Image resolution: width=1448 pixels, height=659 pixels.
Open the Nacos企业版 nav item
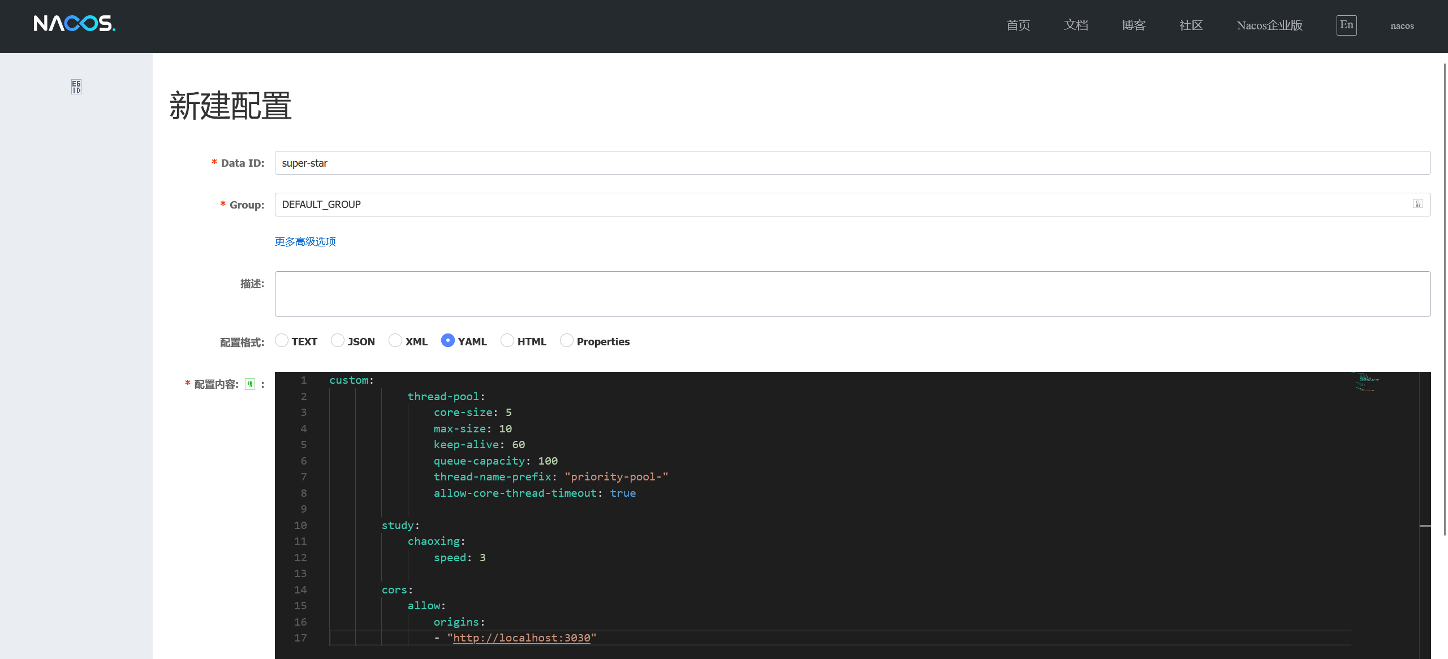[x=1270, y=25]
